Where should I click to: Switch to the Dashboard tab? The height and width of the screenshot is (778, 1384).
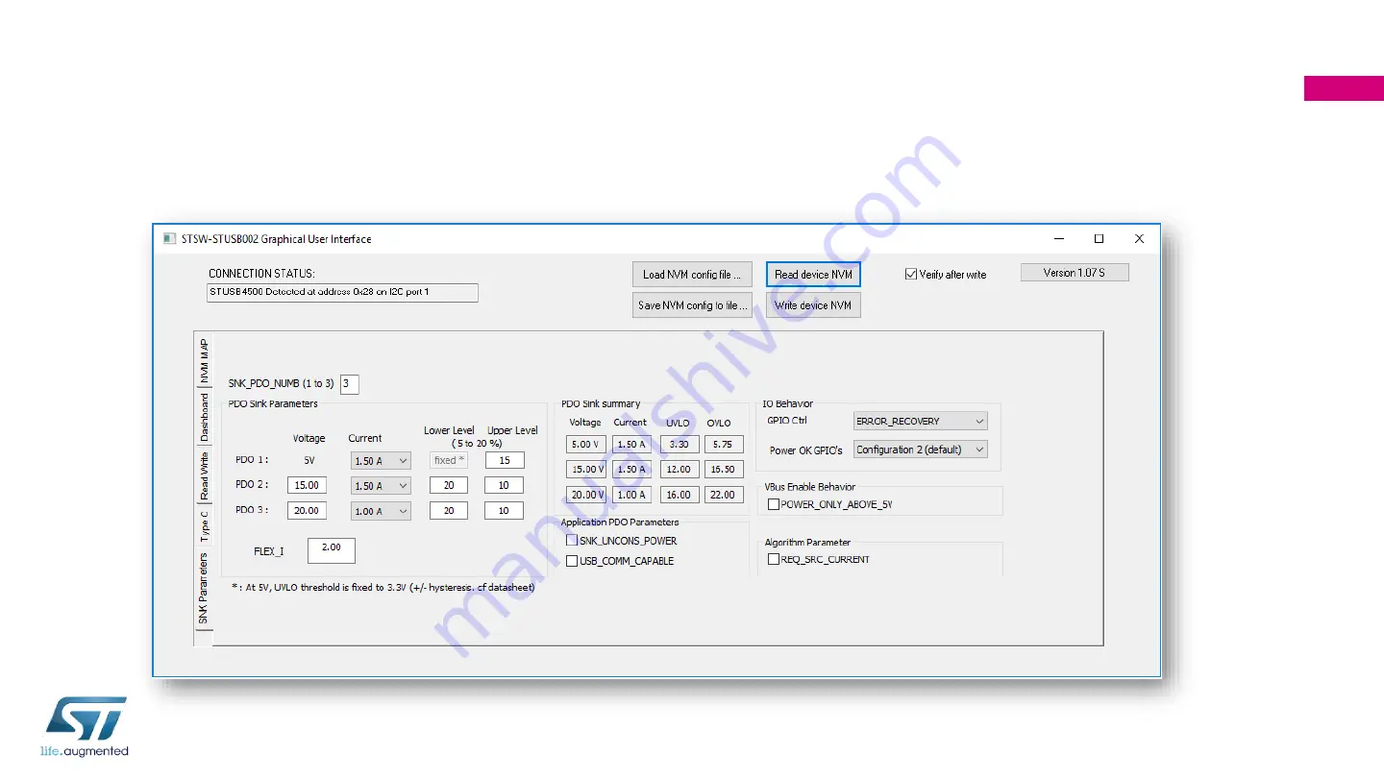point(203,416)
